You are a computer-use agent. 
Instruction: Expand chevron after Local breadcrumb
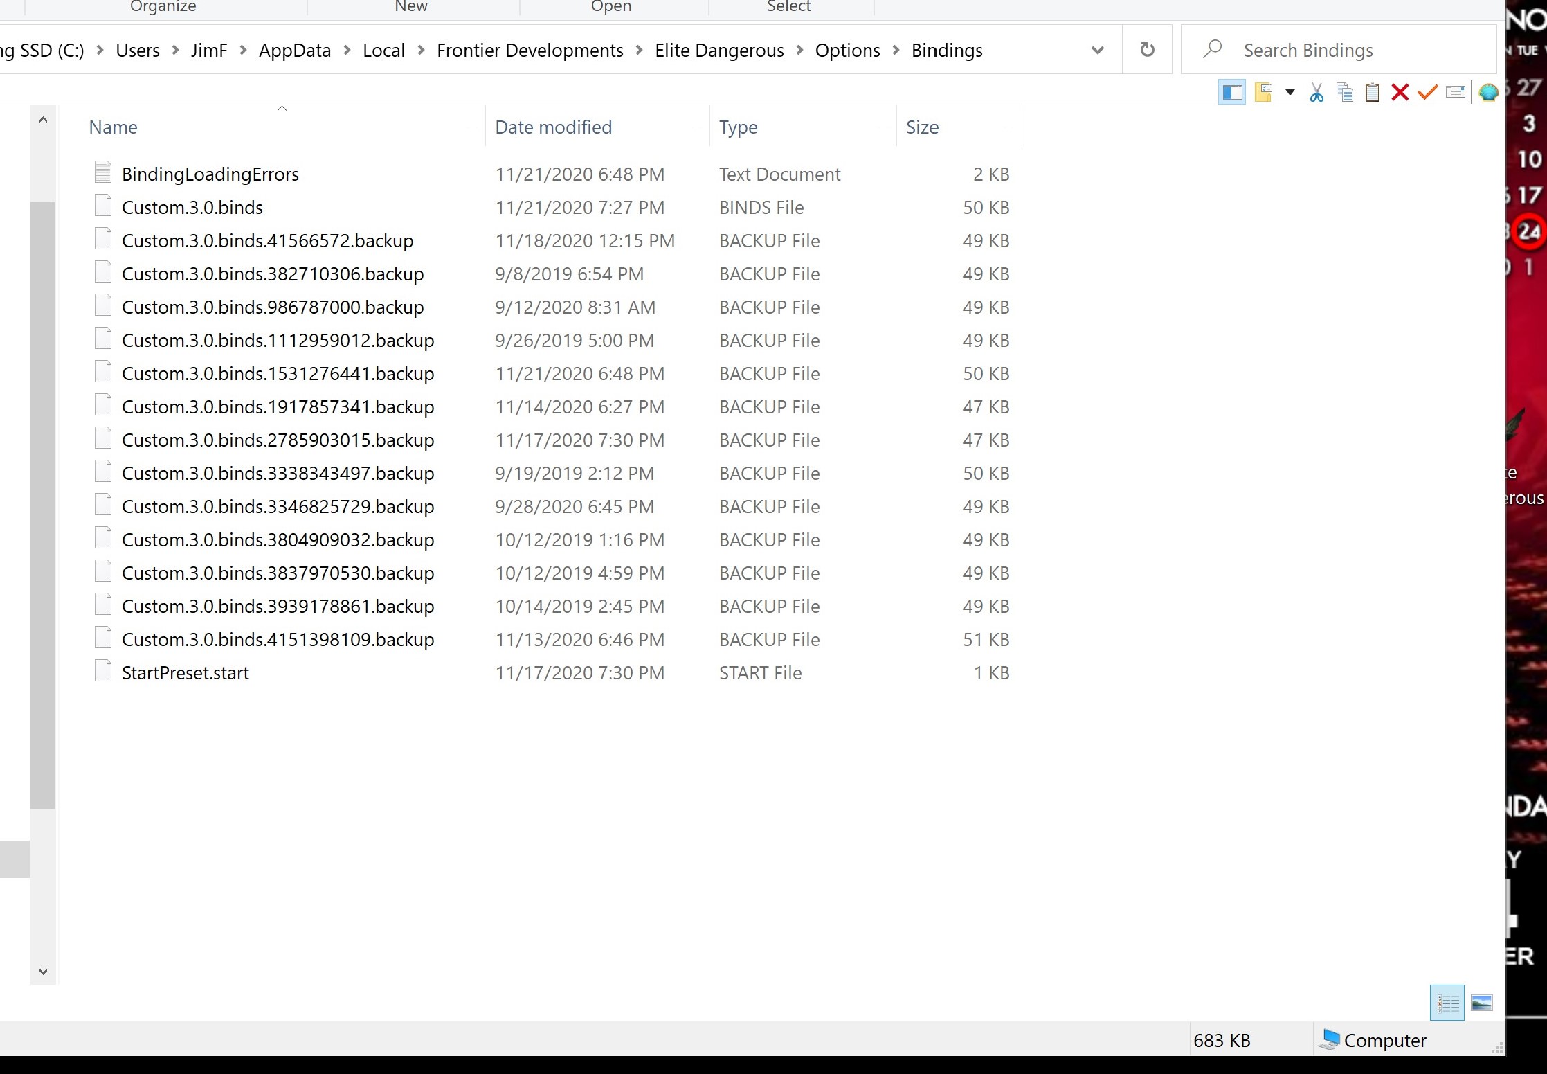(420, 50)
